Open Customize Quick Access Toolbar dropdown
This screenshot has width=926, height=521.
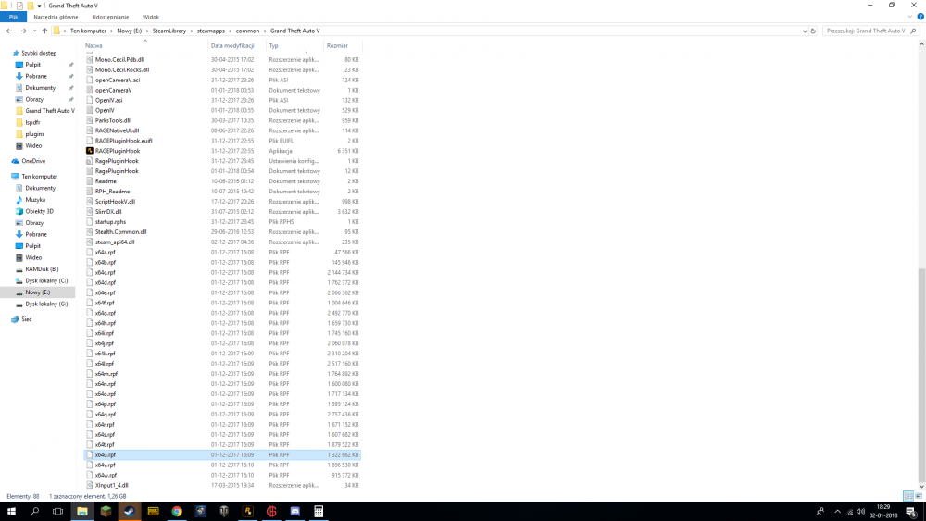(40, 6)
